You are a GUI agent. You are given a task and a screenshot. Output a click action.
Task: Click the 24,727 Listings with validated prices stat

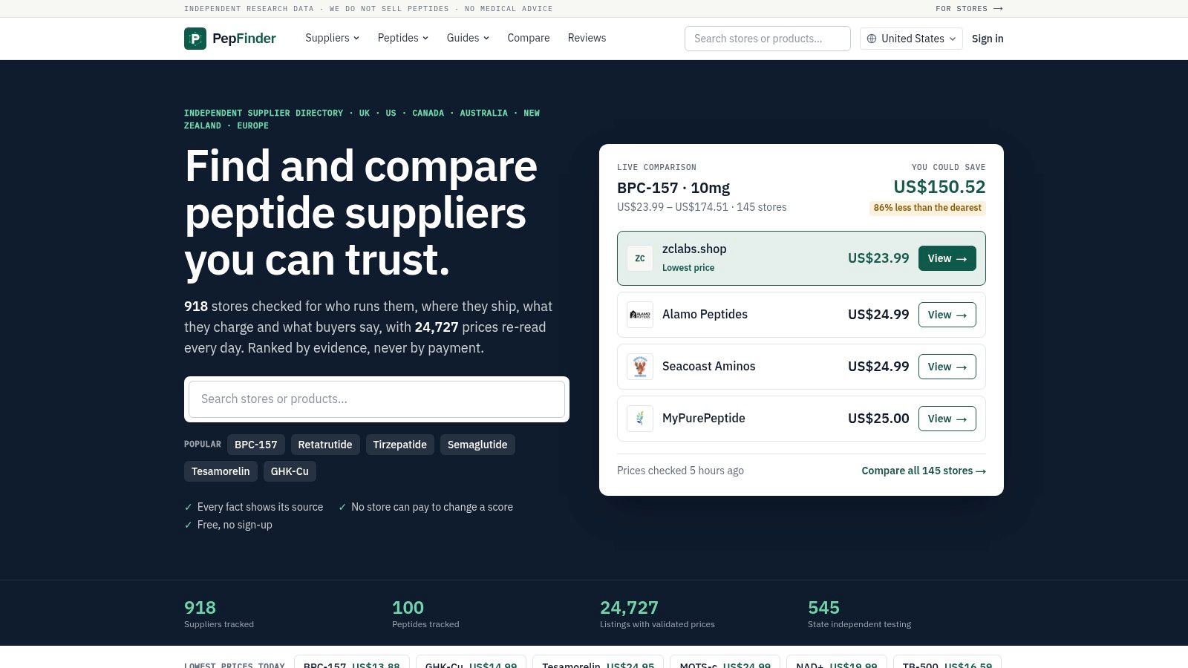[657, 614]
